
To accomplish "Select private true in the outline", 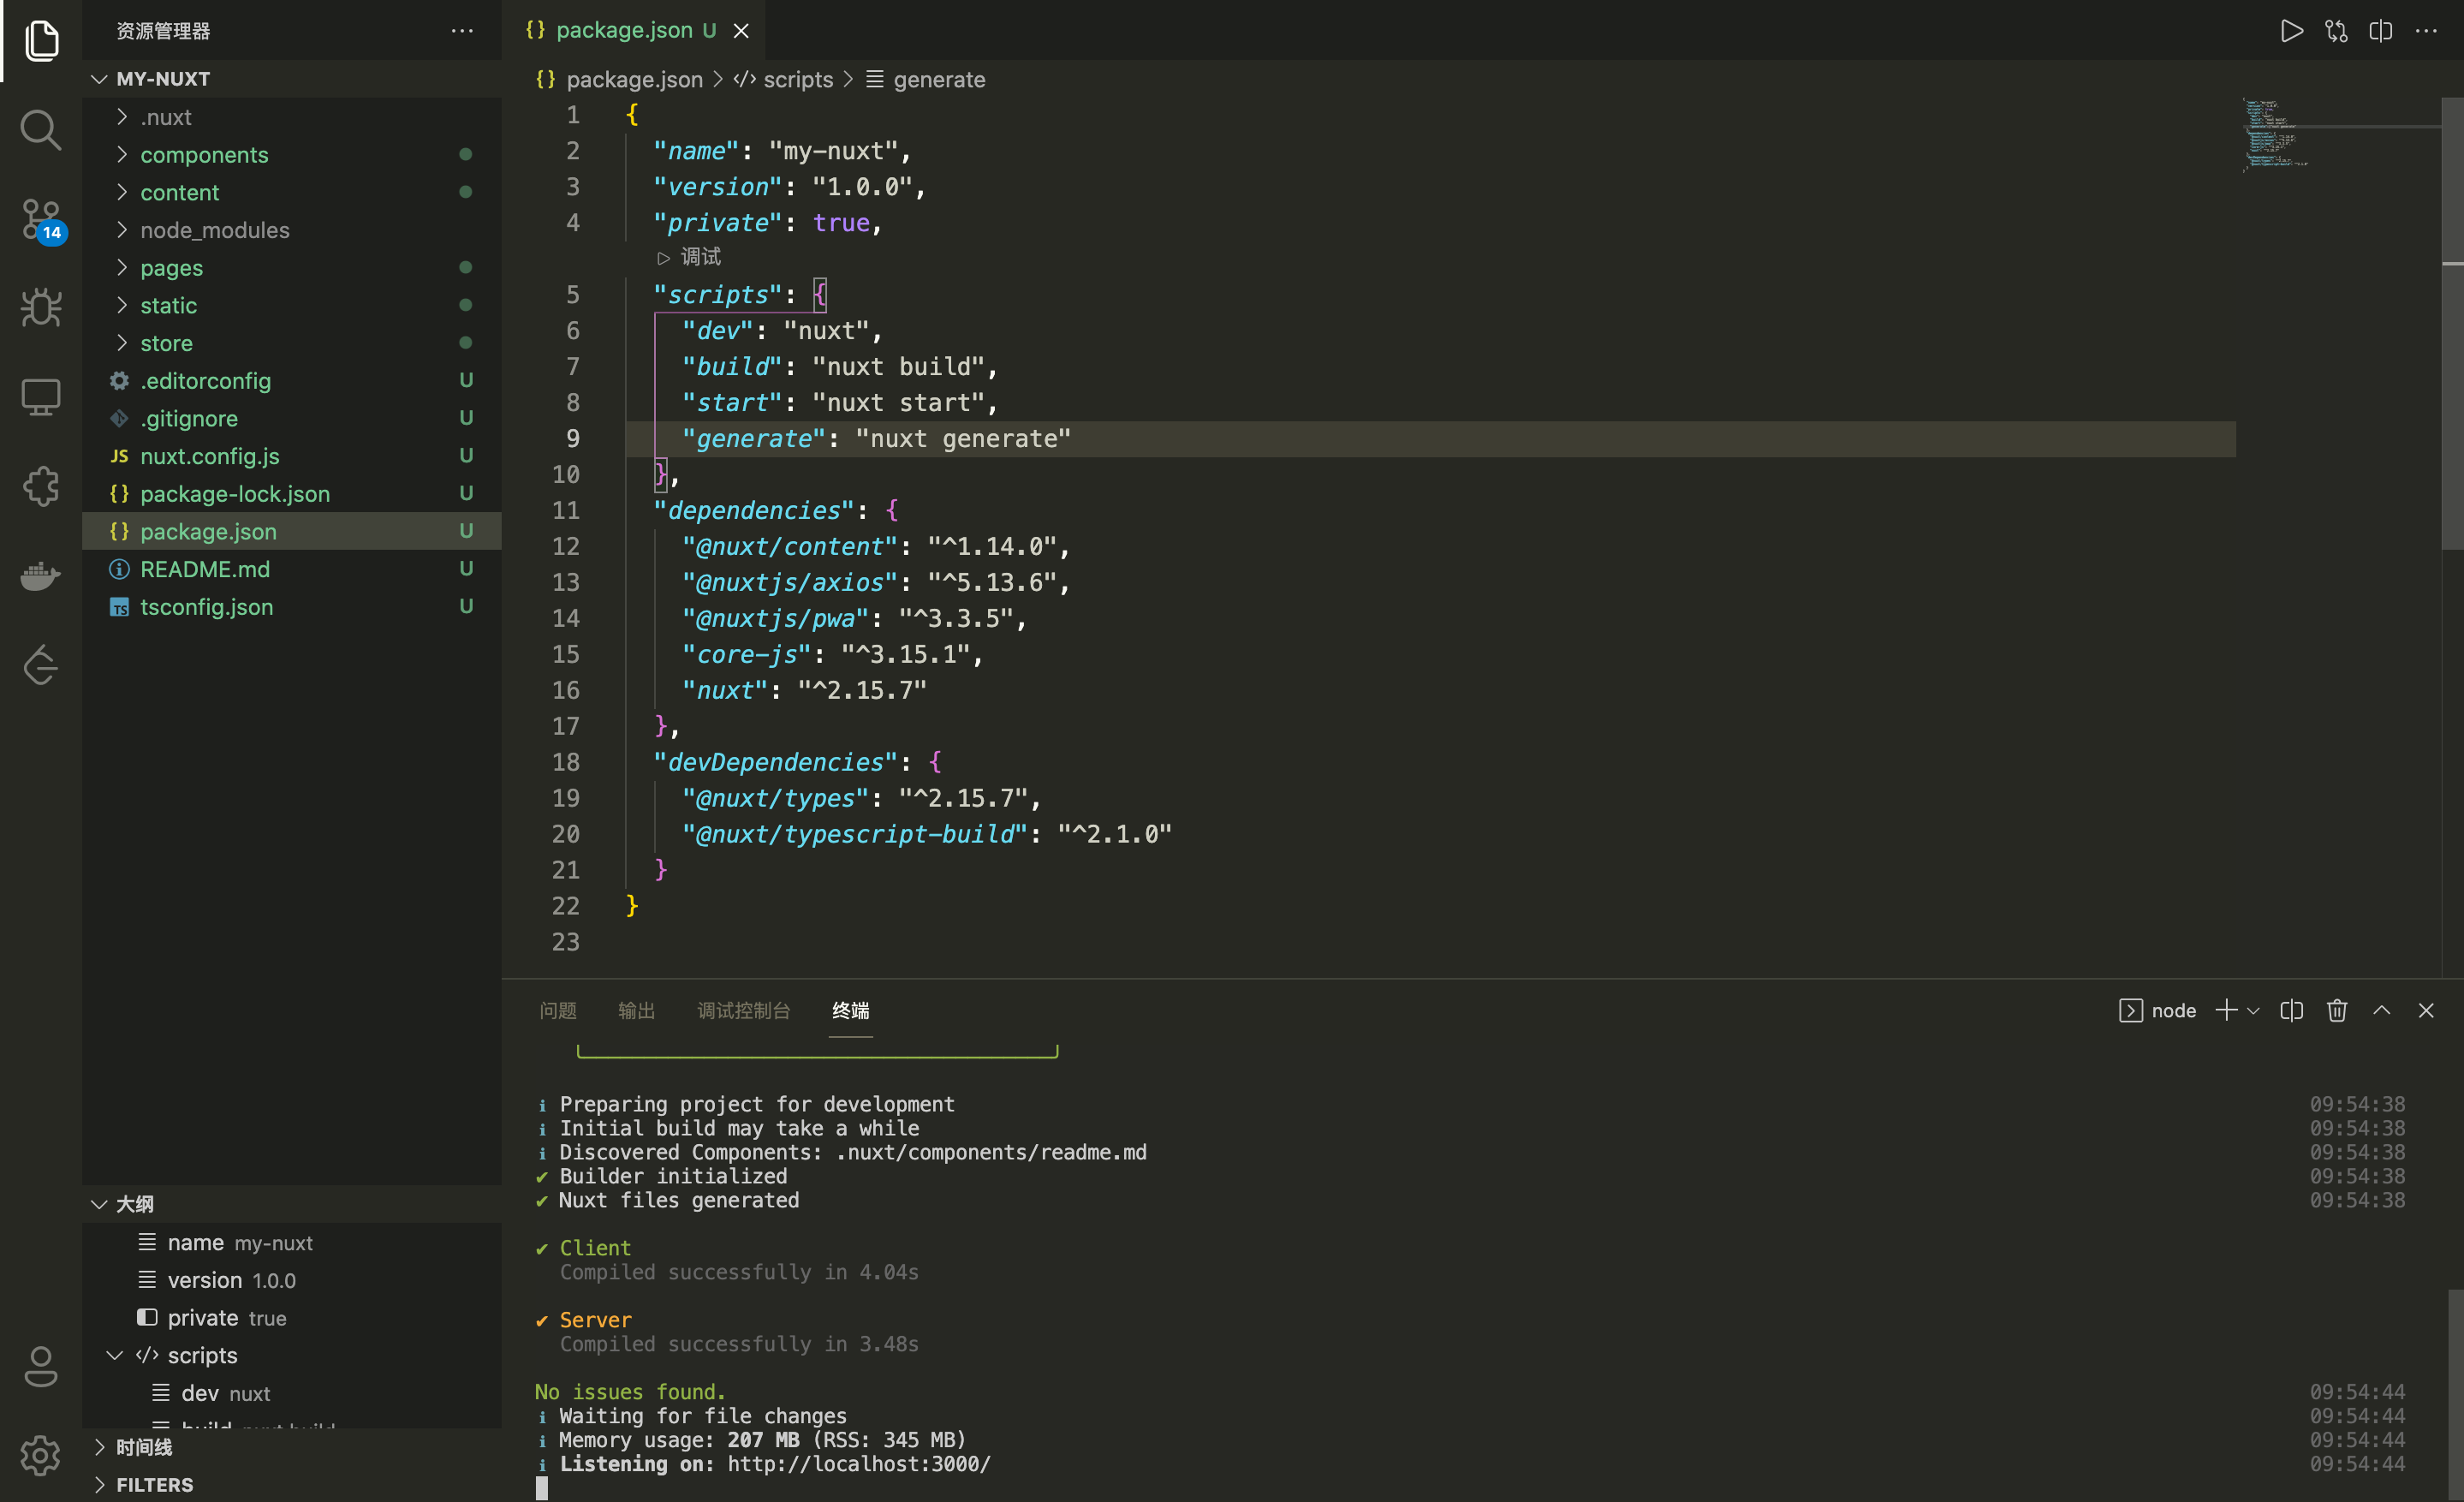I will pyautogui.click(x=292, y=1317).
